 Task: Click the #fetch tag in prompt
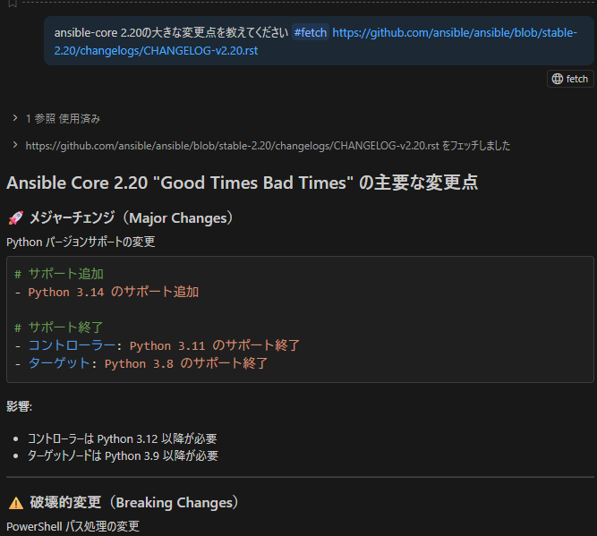[311, 33]
